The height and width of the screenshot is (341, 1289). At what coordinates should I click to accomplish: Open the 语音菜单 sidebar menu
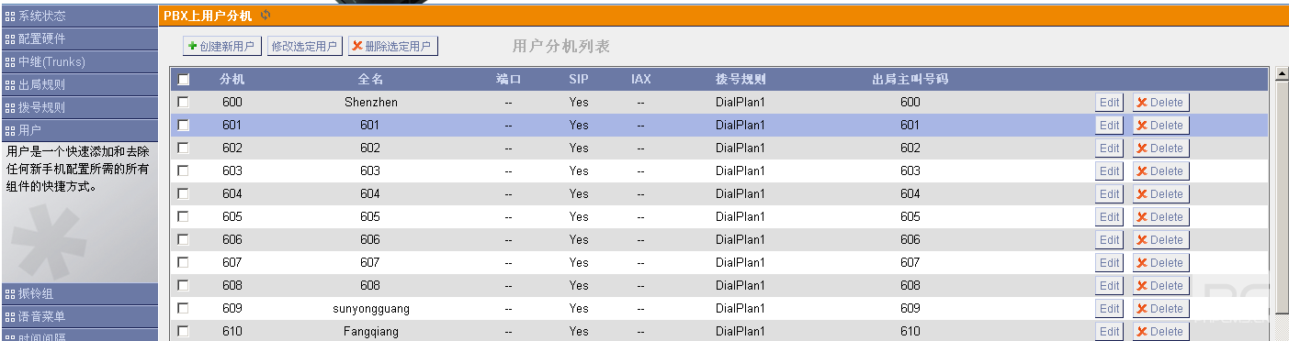point(79,316)
